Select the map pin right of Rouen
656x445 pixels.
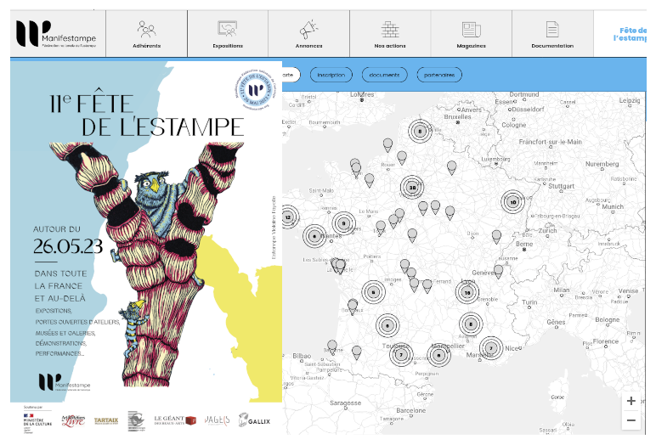402,158
